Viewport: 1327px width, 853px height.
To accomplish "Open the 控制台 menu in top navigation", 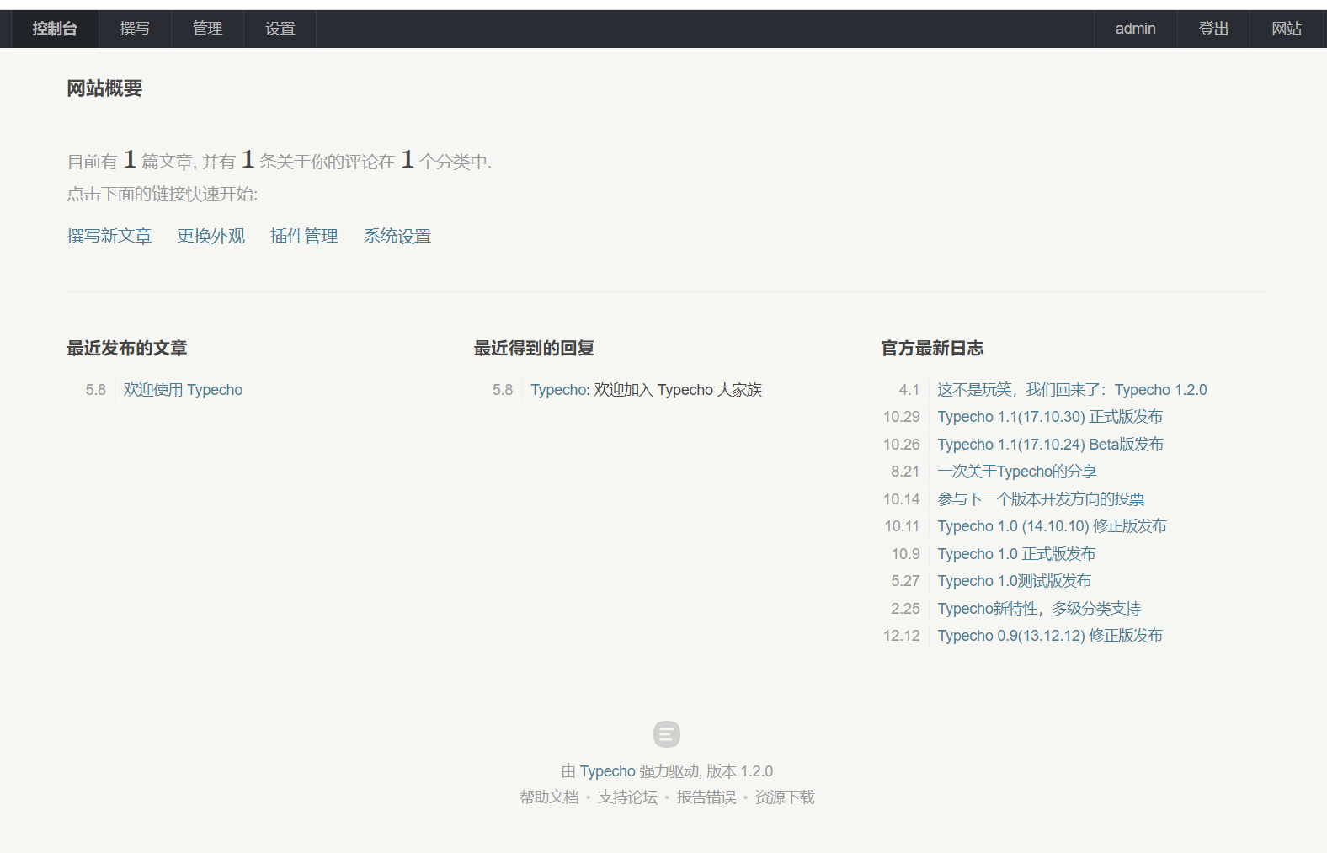I will coord(55,29).
